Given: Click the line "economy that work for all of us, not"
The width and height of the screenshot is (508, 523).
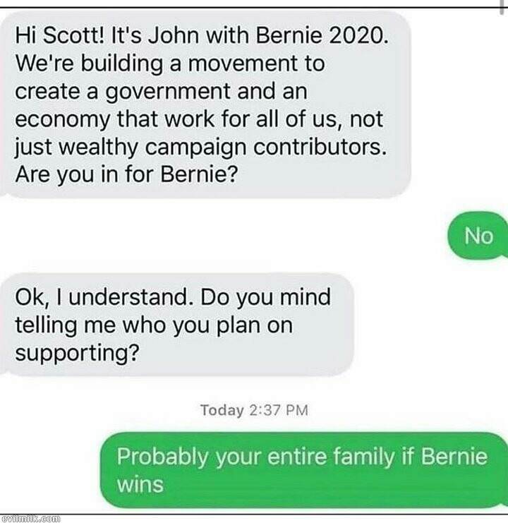Looking at the screenshot, I should pyautogui.click(x=199, y=117).
